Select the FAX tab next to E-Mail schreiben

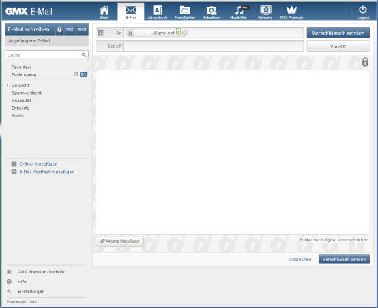click(x=69, y=29)
